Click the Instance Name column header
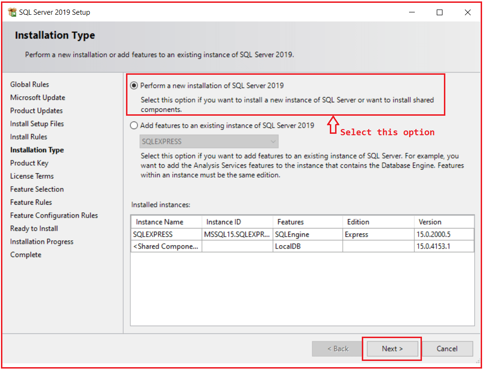 coord(167,222)
